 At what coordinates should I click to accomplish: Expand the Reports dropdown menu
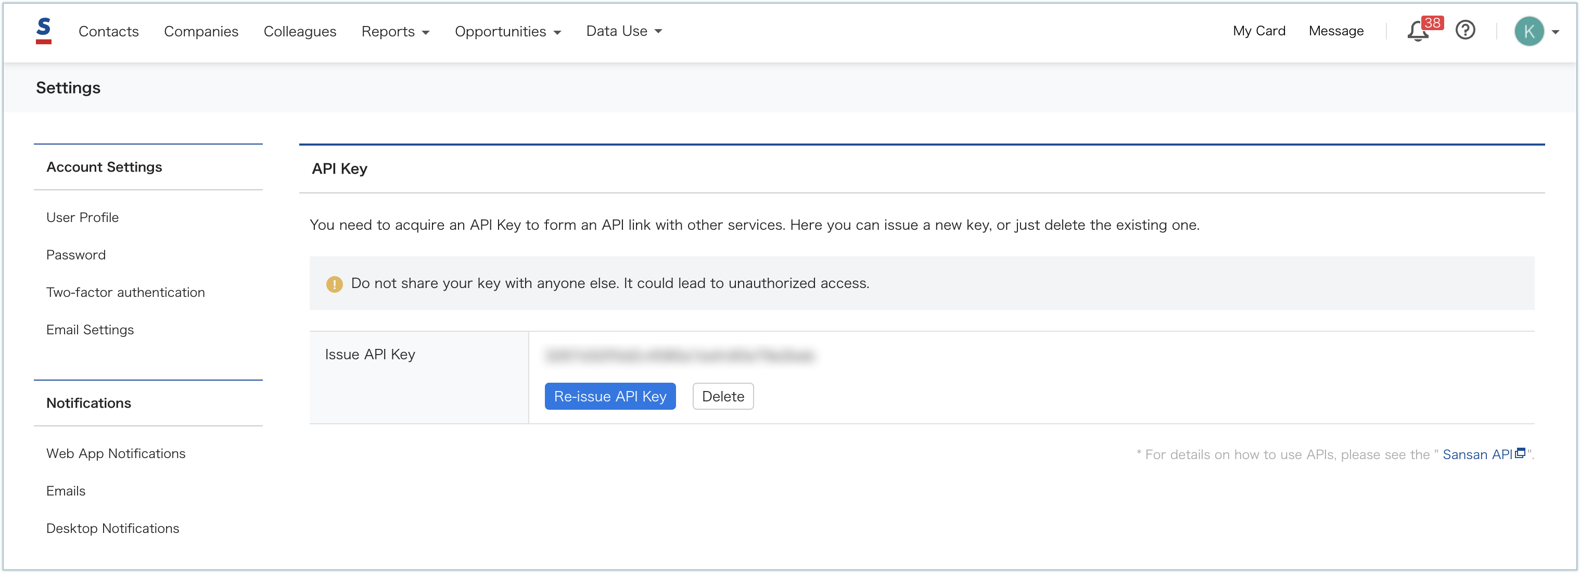tap(395, 31)
